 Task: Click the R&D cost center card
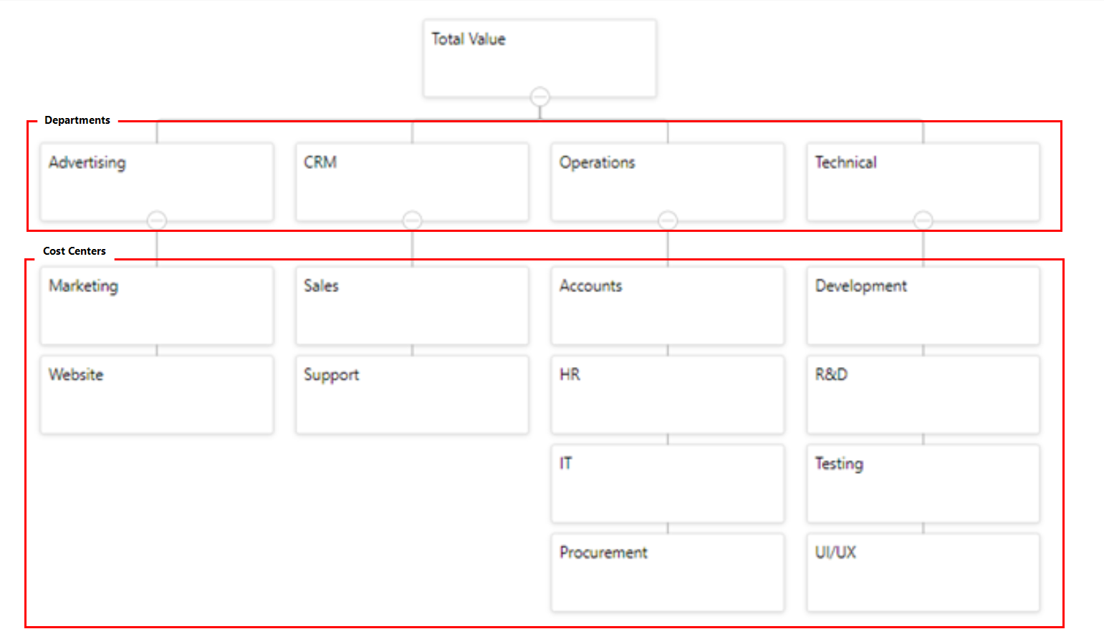pos(923,394)
